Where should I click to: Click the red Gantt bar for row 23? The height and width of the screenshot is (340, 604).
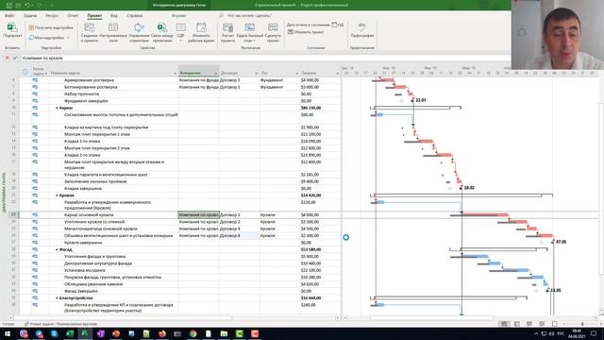tap(485, 214)
